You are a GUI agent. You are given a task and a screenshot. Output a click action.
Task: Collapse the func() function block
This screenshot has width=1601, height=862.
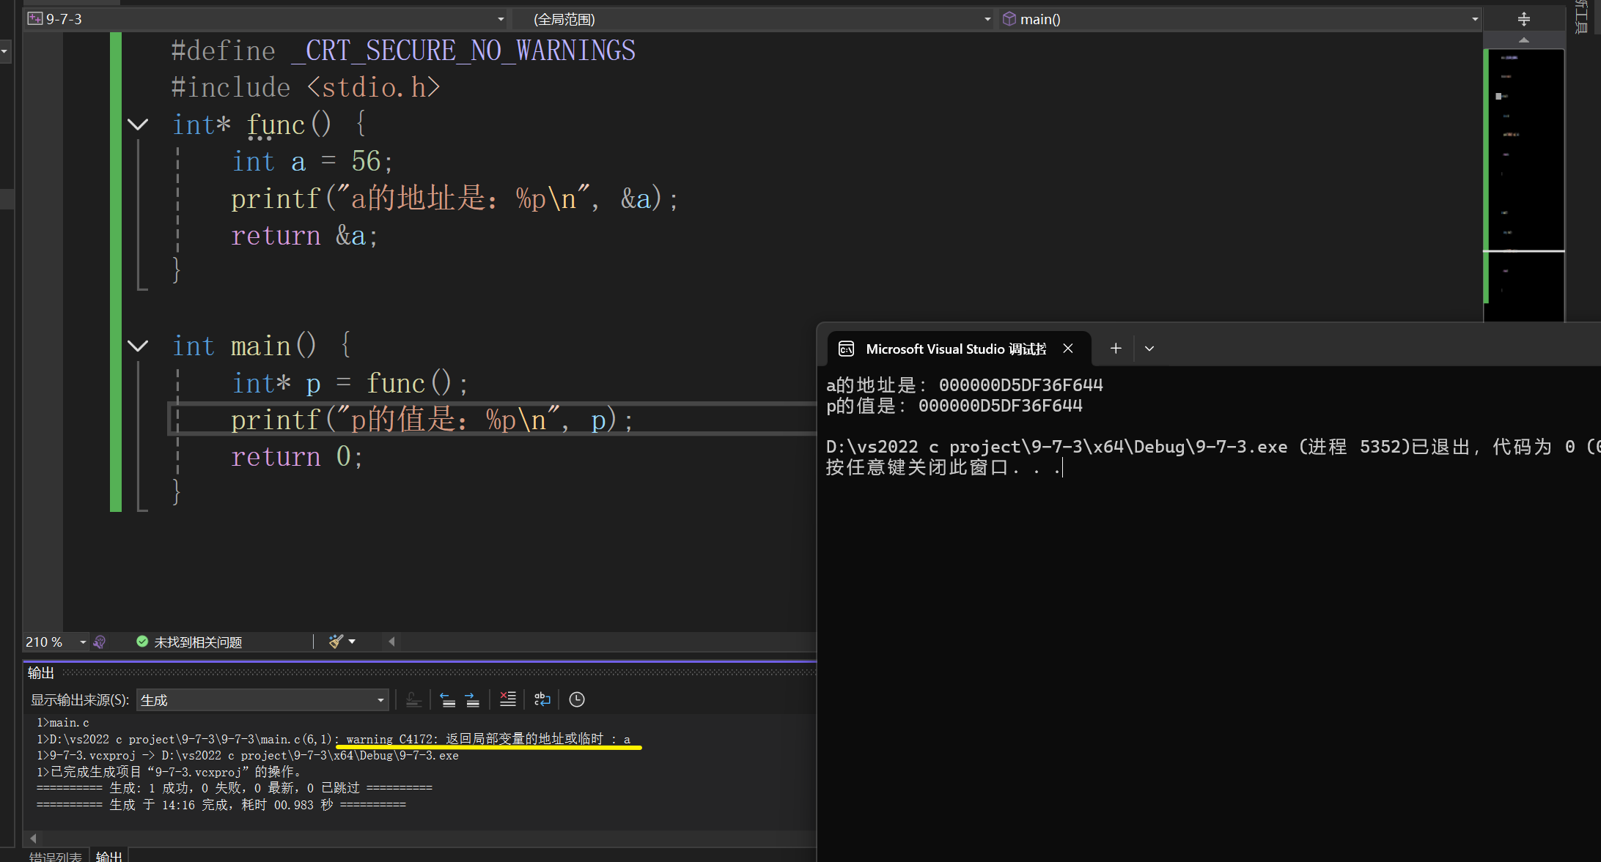click(138, 125)
